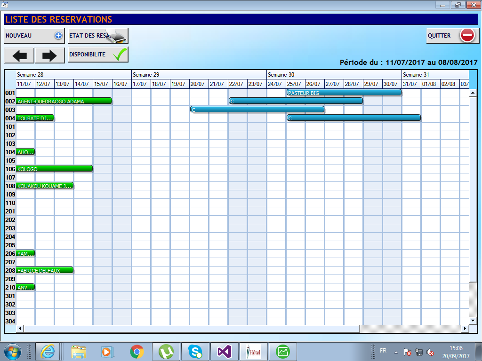Select blue reservation bar in room 002

click(x=296, y=101)
